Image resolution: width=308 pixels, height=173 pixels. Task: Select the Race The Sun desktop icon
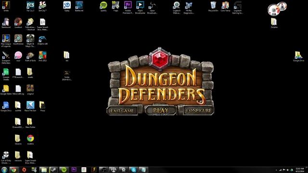[30, 106]
